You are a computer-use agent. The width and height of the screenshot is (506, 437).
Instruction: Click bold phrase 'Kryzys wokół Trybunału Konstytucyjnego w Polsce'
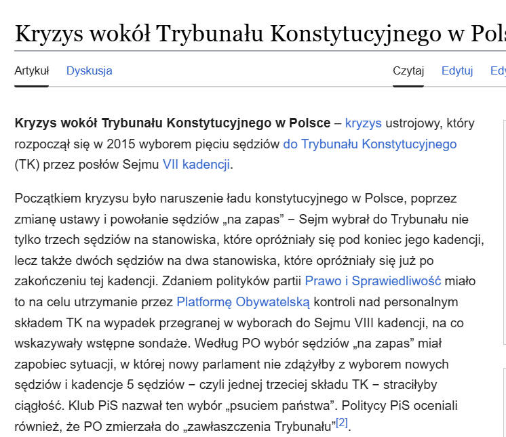click(x=172, y=123)
